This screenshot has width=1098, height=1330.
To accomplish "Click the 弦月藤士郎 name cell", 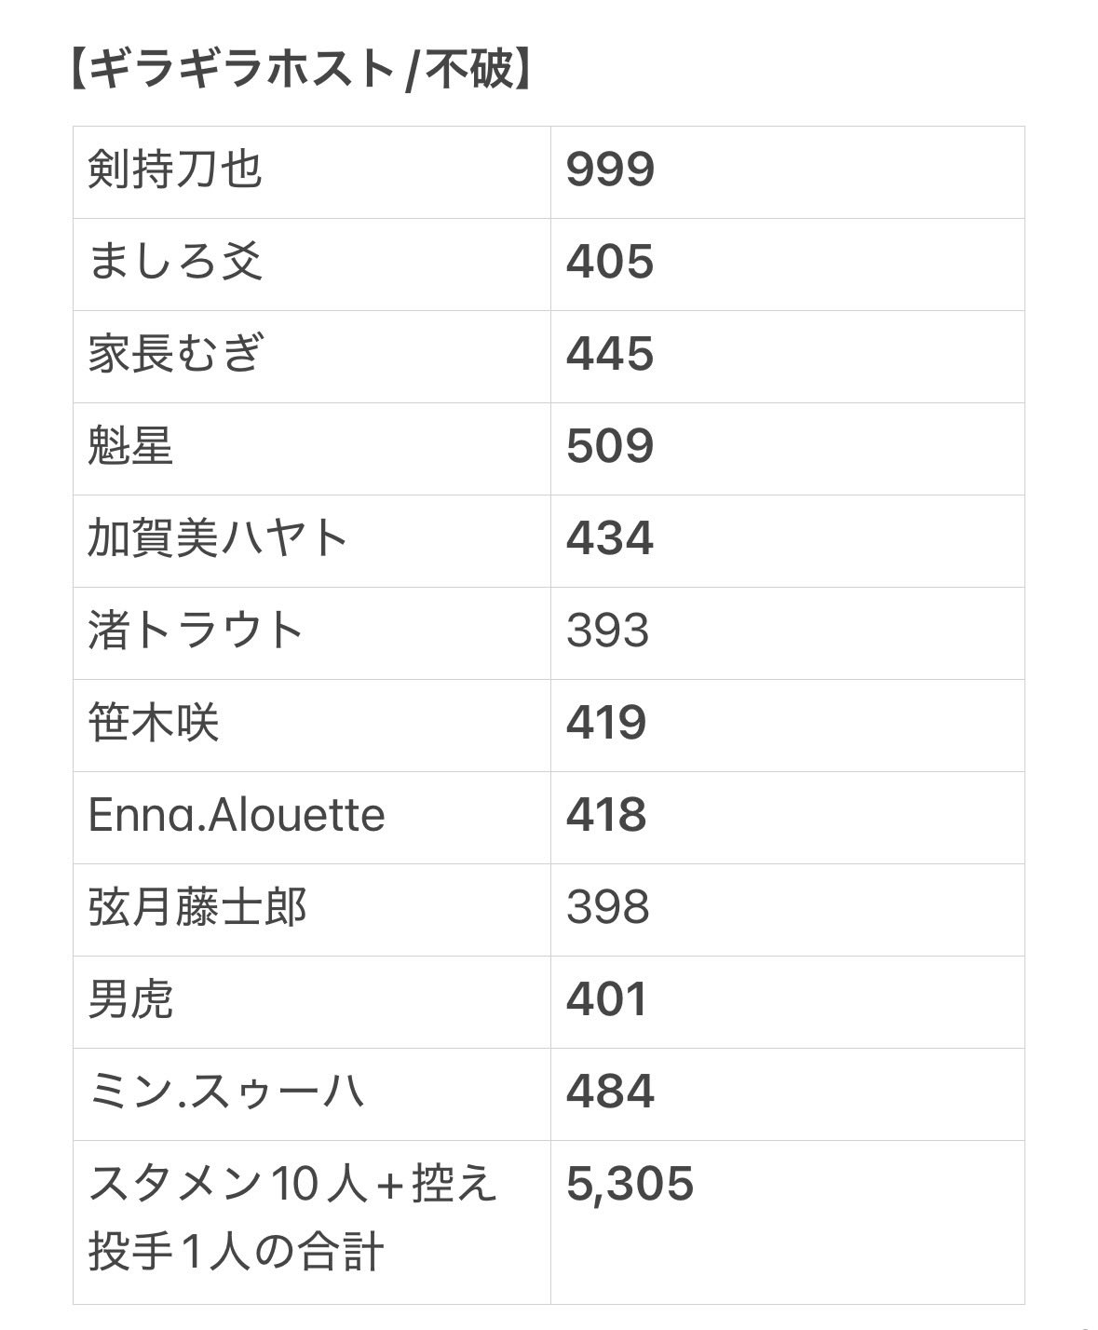I will pyautogui.click(x=312, y=910).
